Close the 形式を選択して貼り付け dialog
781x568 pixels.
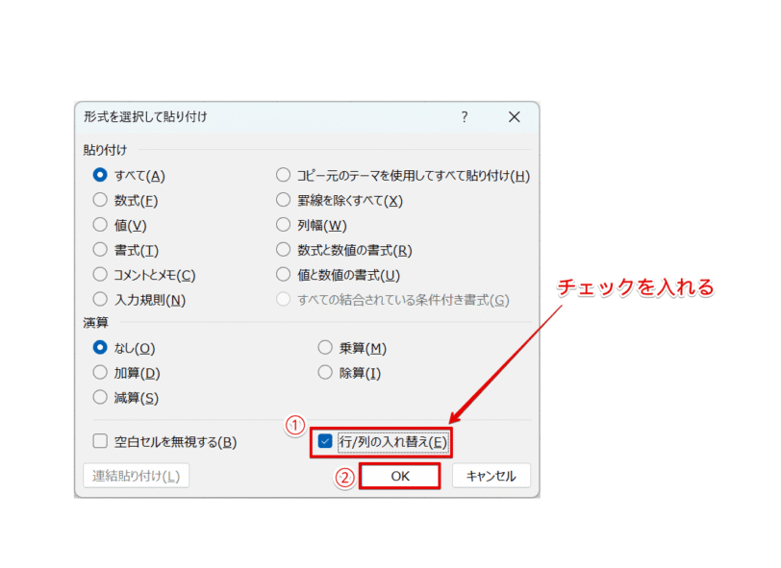(514, 117)
